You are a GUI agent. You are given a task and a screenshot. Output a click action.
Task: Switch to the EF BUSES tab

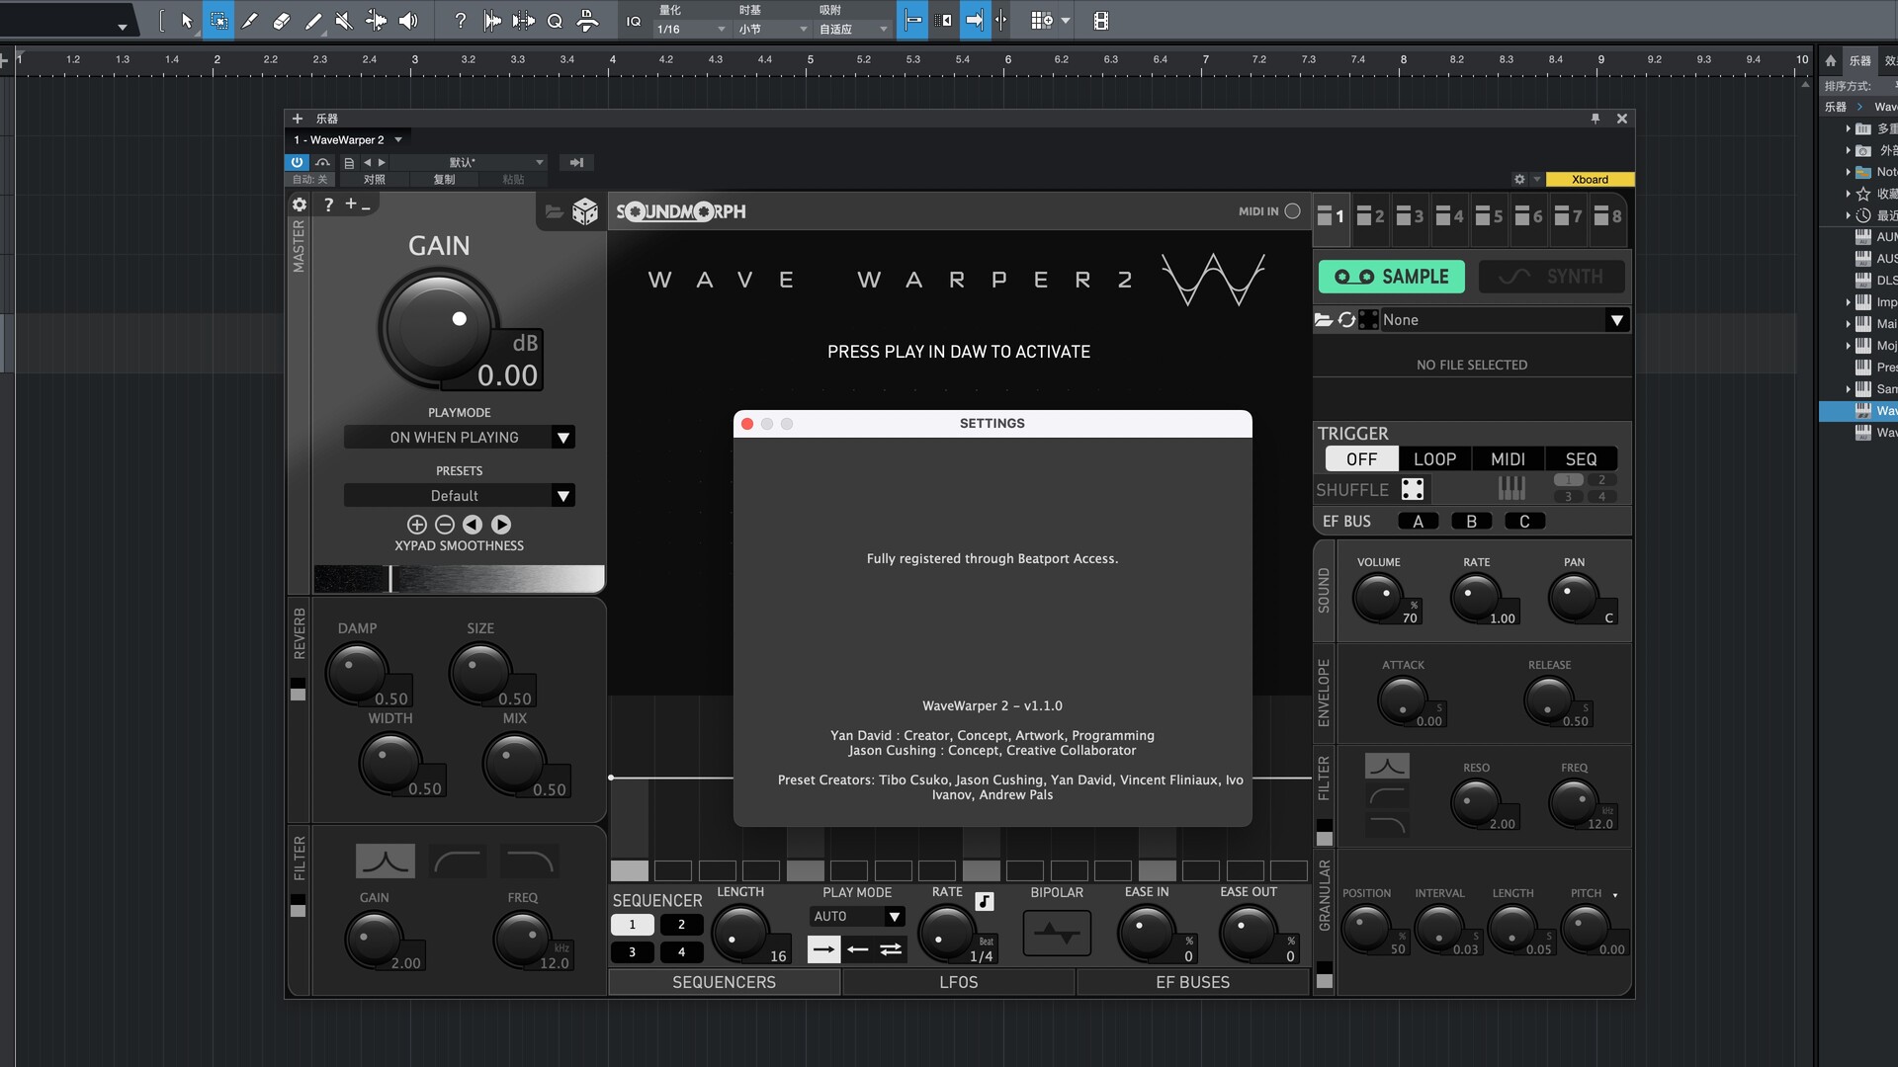click(x=1192, y=982)
